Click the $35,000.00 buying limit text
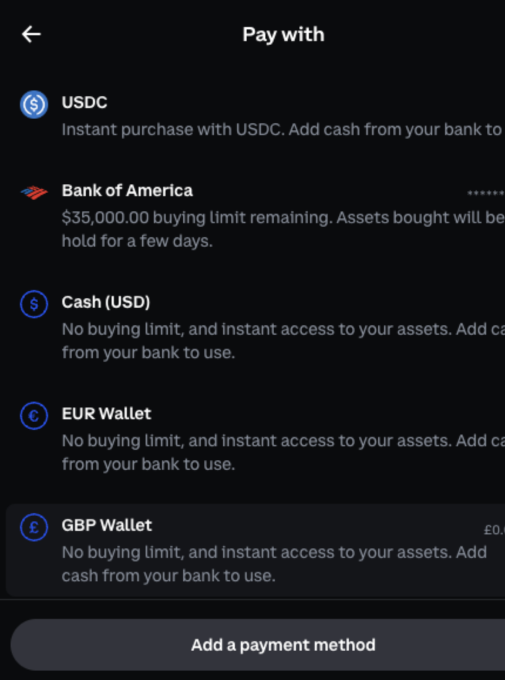Viewport: 505px width, 680px height. [283, 229]
